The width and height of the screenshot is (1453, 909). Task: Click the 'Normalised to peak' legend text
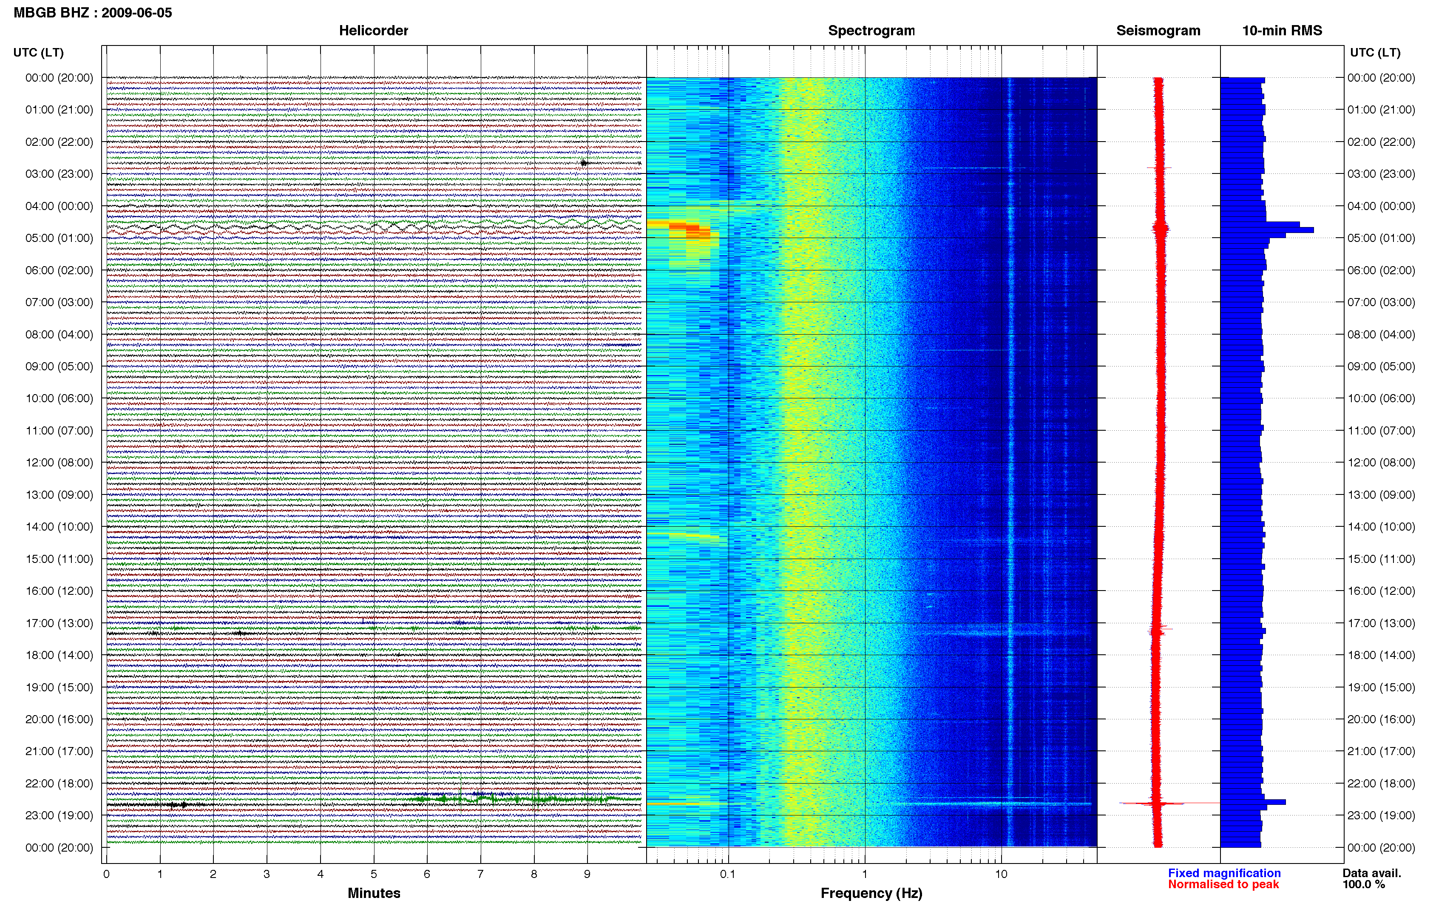[1223, 885]
